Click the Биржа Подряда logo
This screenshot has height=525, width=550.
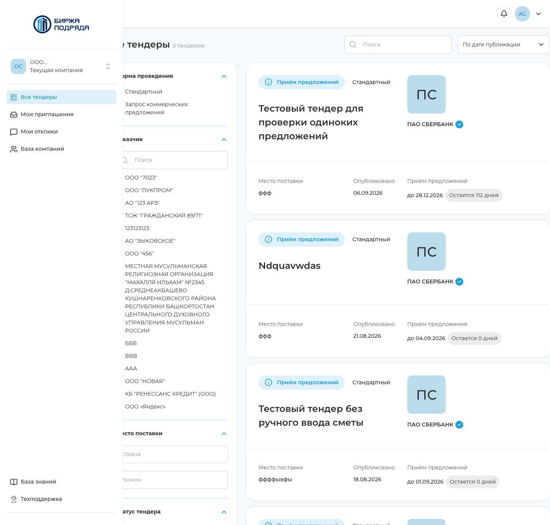pos(61,25)
